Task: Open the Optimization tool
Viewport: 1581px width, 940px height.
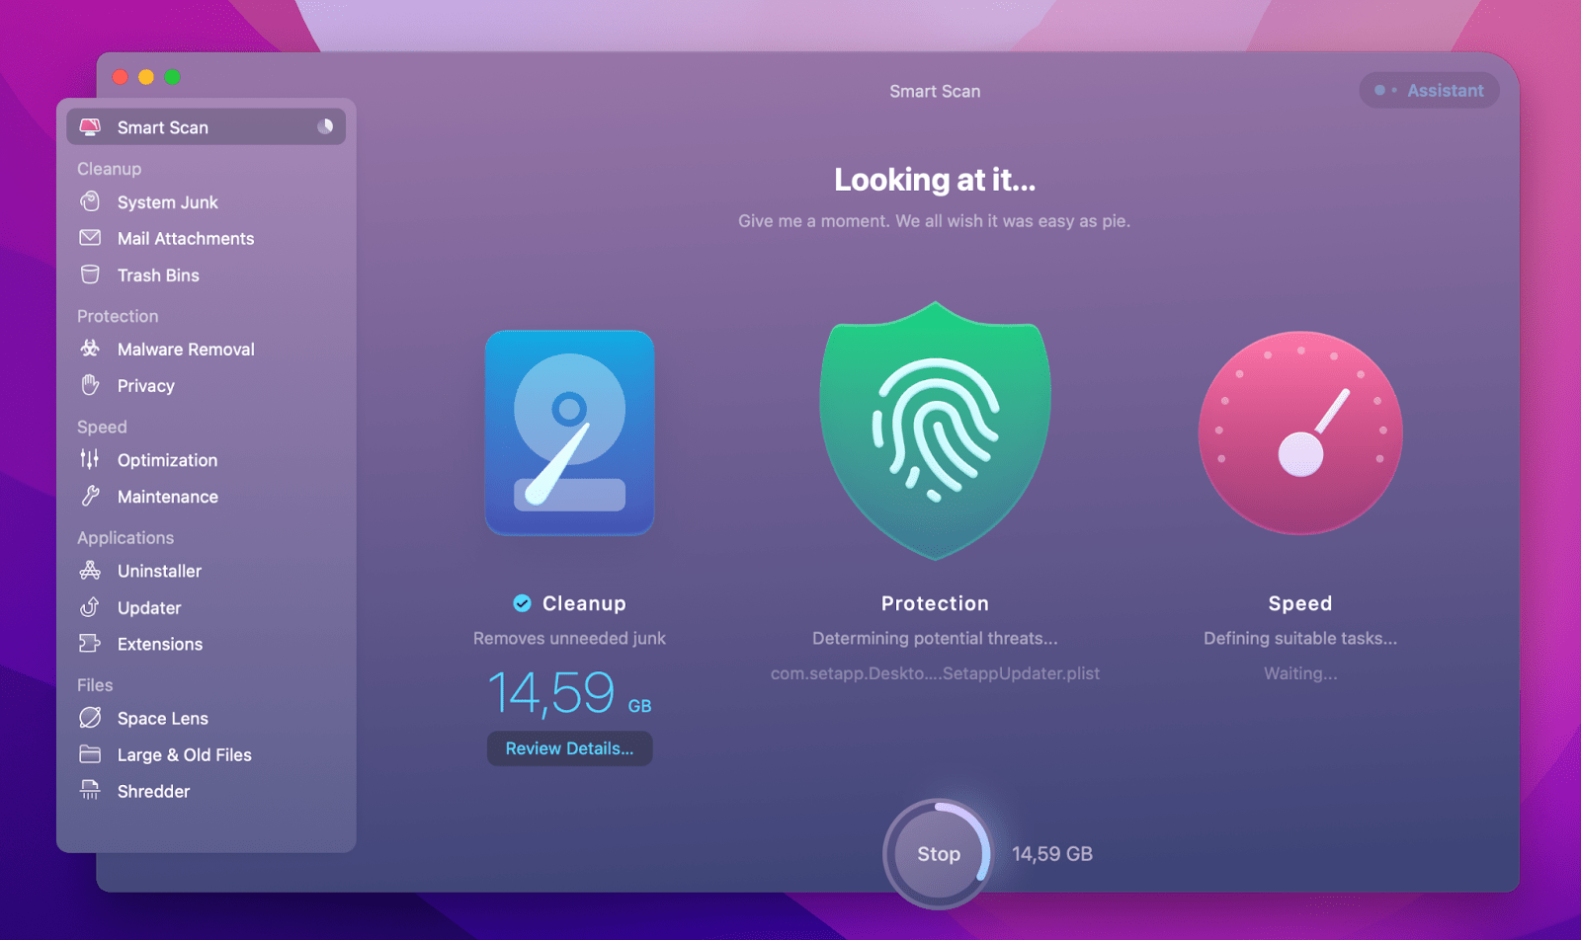Action: click(166, 459)
